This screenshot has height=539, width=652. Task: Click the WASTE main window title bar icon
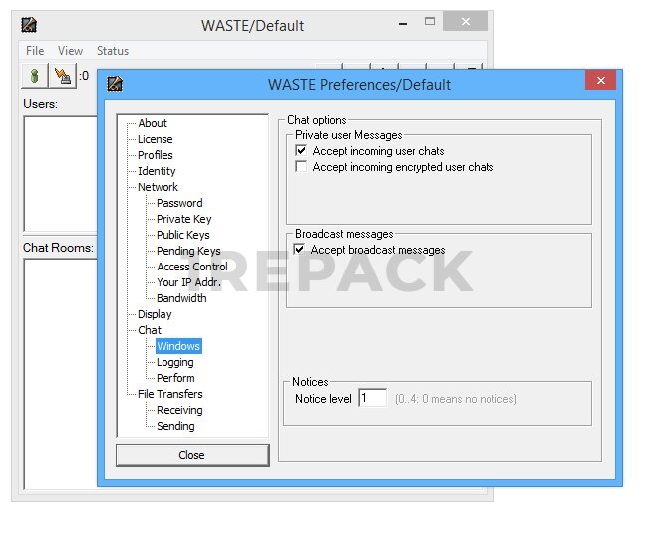[29, 24]
